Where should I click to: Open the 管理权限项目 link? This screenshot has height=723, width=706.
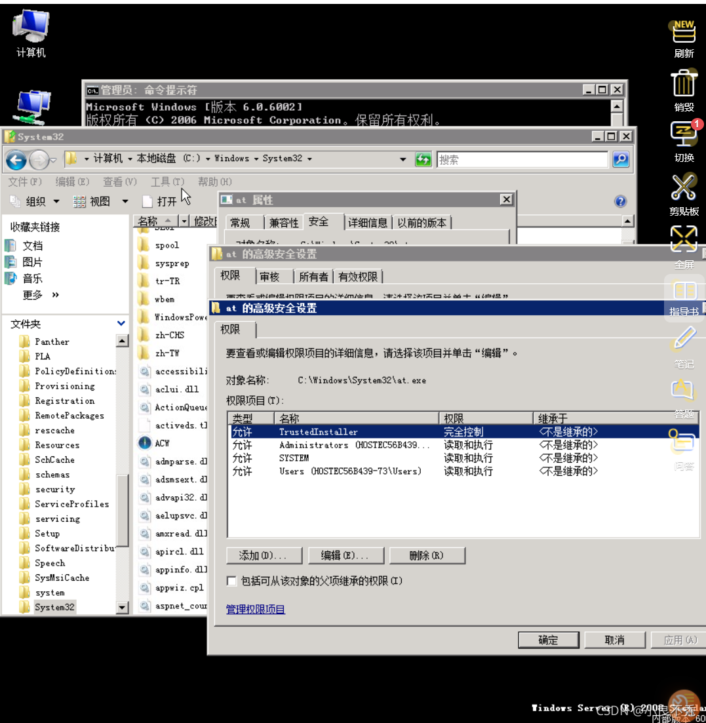pyautogui.click(x=256, y=610)
